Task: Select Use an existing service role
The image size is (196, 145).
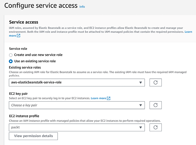Action: 11,61
